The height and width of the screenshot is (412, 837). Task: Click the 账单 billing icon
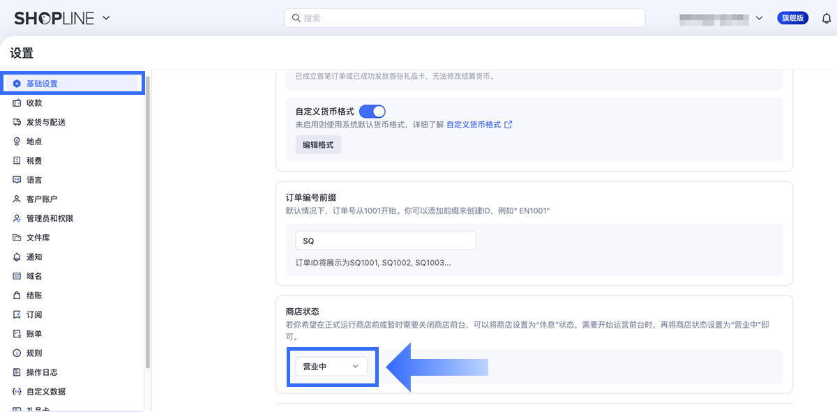pyautogui.click(x=17, y=334)
